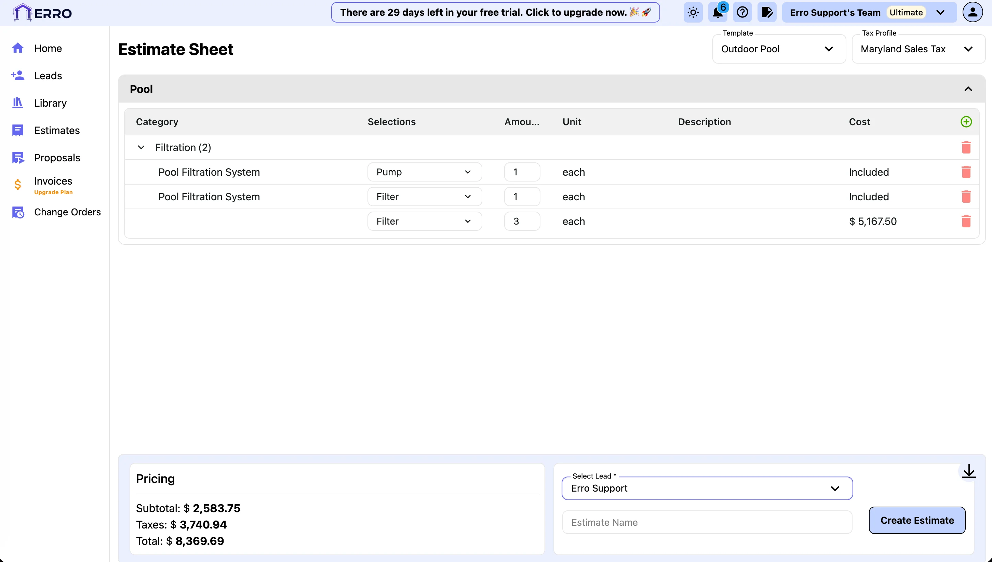The height and width of the screenshot is (562, 992).
Task: Collapse the Pool section
Action: click(x=968, y=89)
